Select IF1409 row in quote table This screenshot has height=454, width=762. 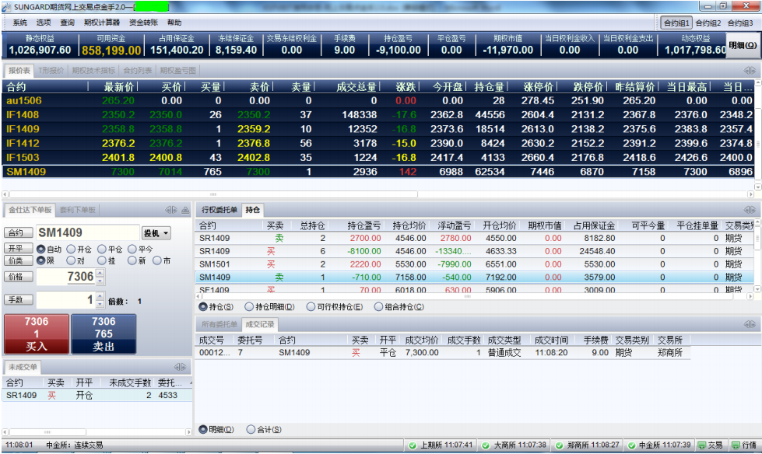coord(378,129)
